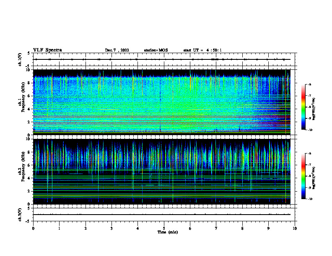Click the "ch.3(V)" axis label

[20, 215]
